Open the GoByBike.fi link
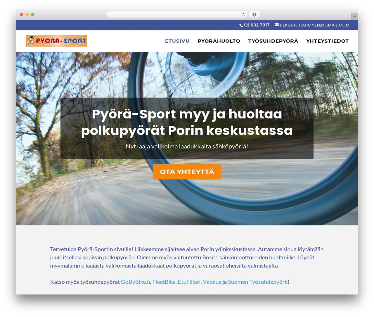 tap(136, 282)
